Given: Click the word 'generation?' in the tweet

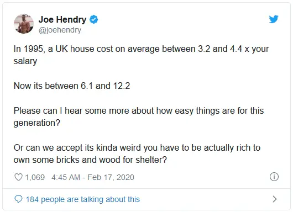Looking at the screenshot, I should [x=37, y=123].
